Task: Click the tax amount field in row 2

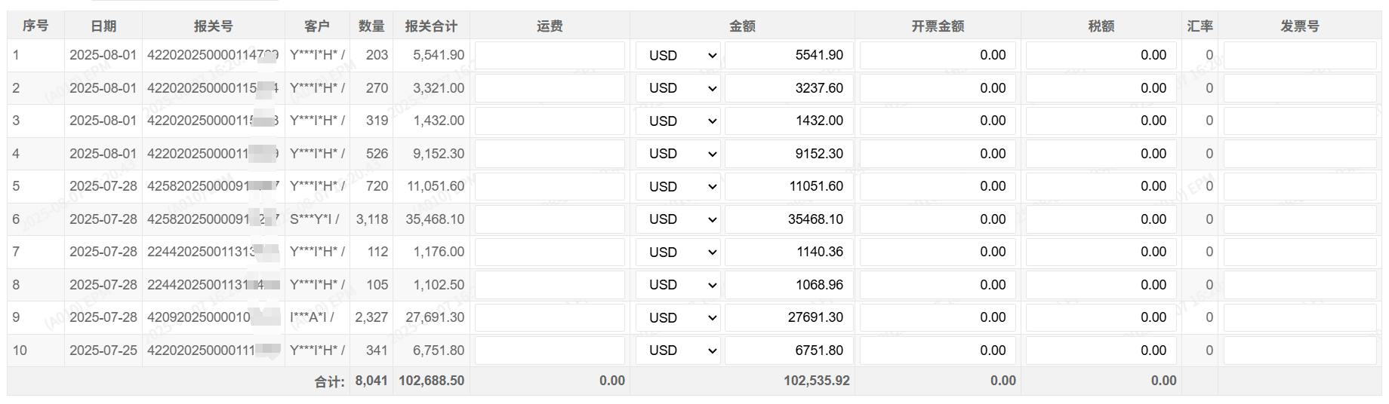Action: tap(1101, 88)
